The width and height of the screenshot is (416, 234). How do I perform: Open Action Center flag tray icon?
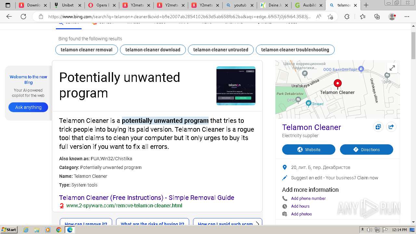pos(385,230)
